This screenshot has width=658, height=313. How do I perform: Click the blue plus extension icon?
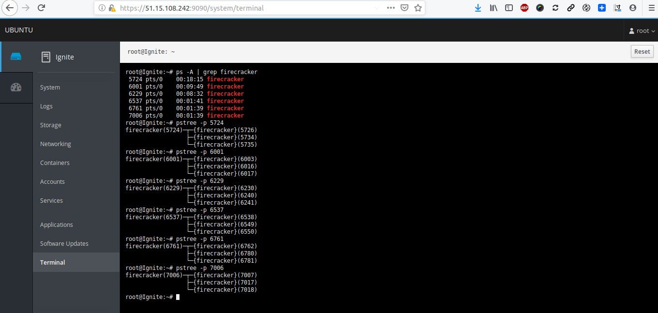(602, 8)
